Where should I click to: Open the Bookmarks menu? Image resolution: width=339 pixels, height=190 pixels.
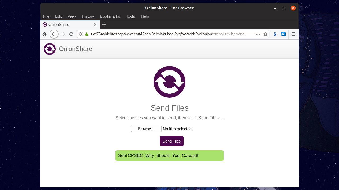(110, 16)
